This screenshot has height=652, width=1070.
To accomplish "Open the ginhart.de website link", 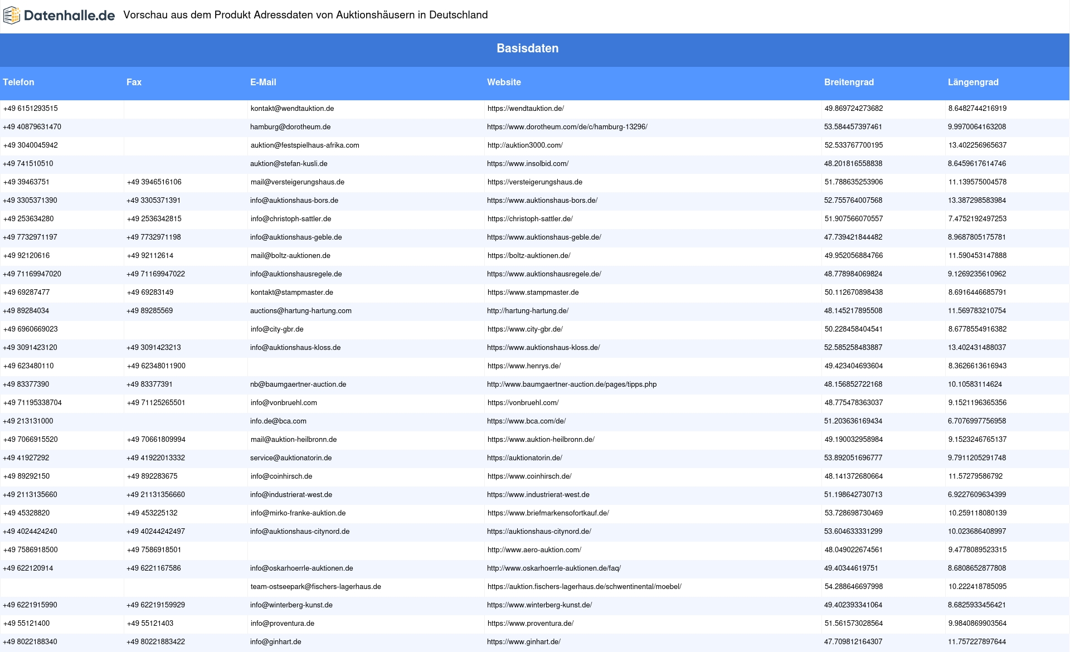I will coord(524,642).
